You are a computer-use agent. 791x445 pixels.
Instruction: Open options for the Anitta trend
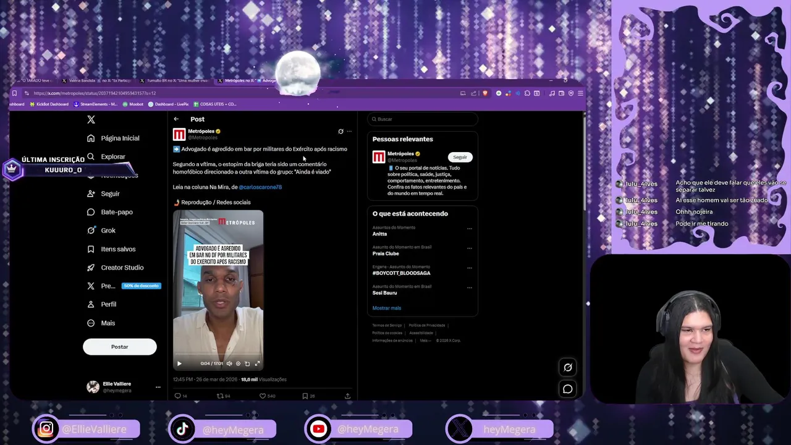pos(470,229)
